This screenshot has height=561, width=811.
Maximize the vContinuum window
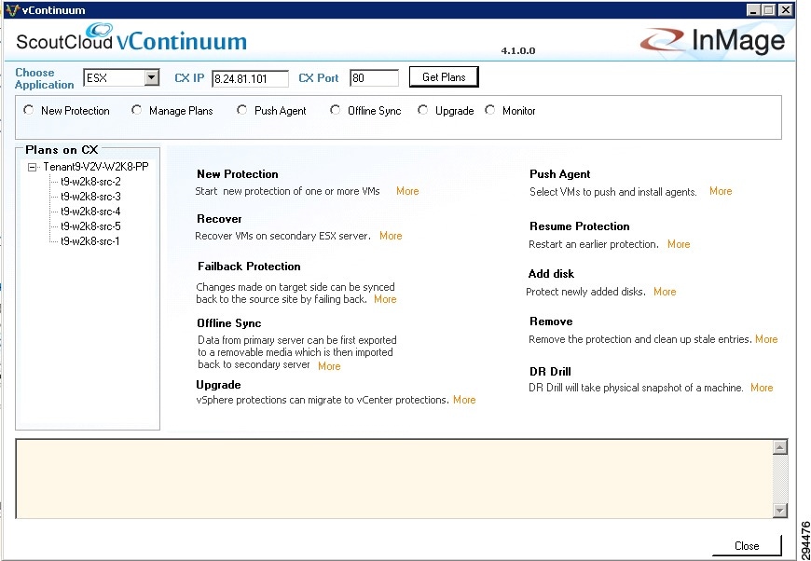coord(769,10)
